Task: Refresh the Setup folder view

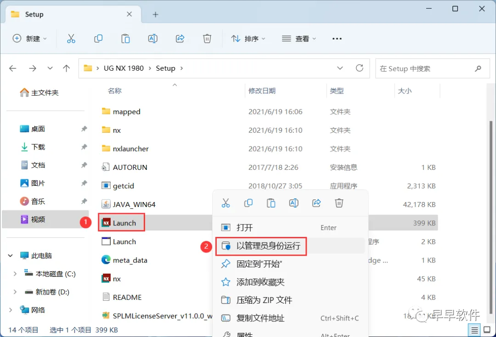Action: click(359, 68)
